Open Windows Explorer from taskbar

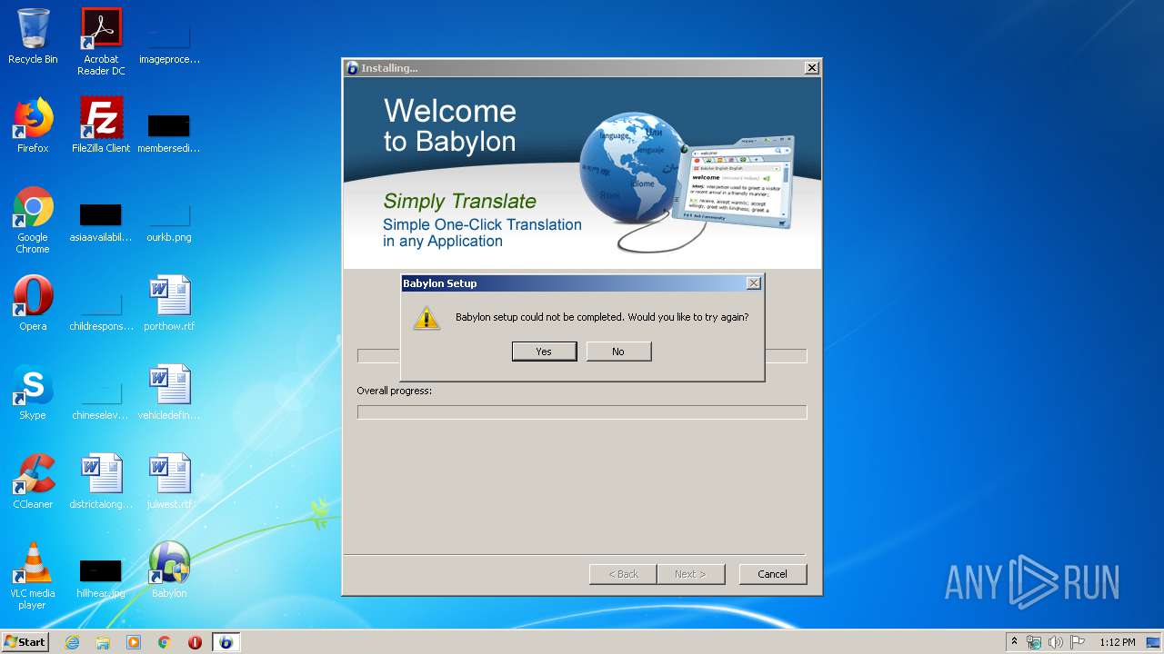tap(103, 642)
